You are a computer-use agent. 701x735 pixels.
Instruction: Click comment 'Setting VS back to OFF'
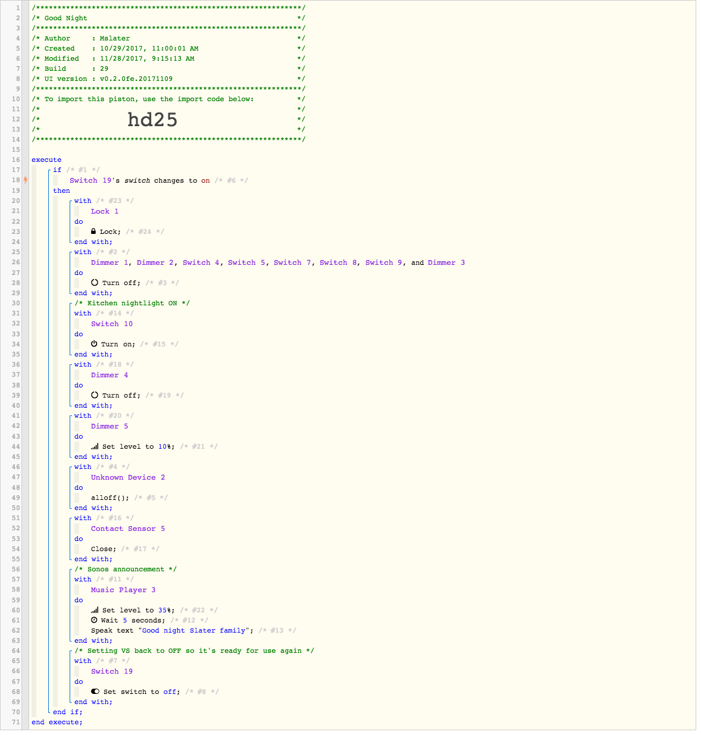195,650
